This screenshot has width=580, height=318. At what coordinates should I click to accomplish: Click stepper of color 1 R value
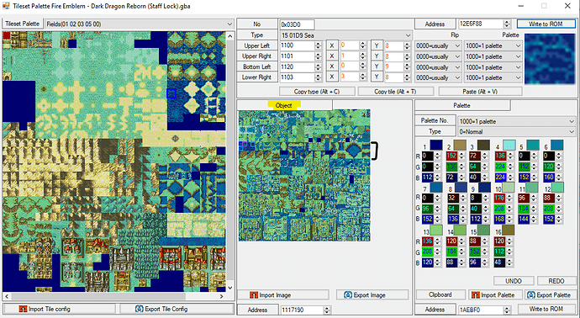tap(438, 156)
